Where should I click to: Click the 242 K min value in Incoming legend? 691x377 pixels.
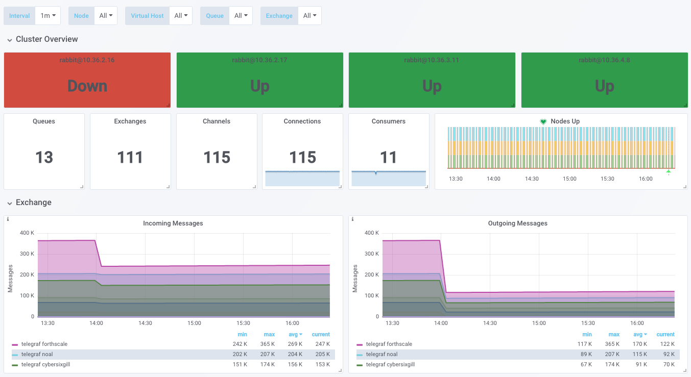[x=241, y=344]
